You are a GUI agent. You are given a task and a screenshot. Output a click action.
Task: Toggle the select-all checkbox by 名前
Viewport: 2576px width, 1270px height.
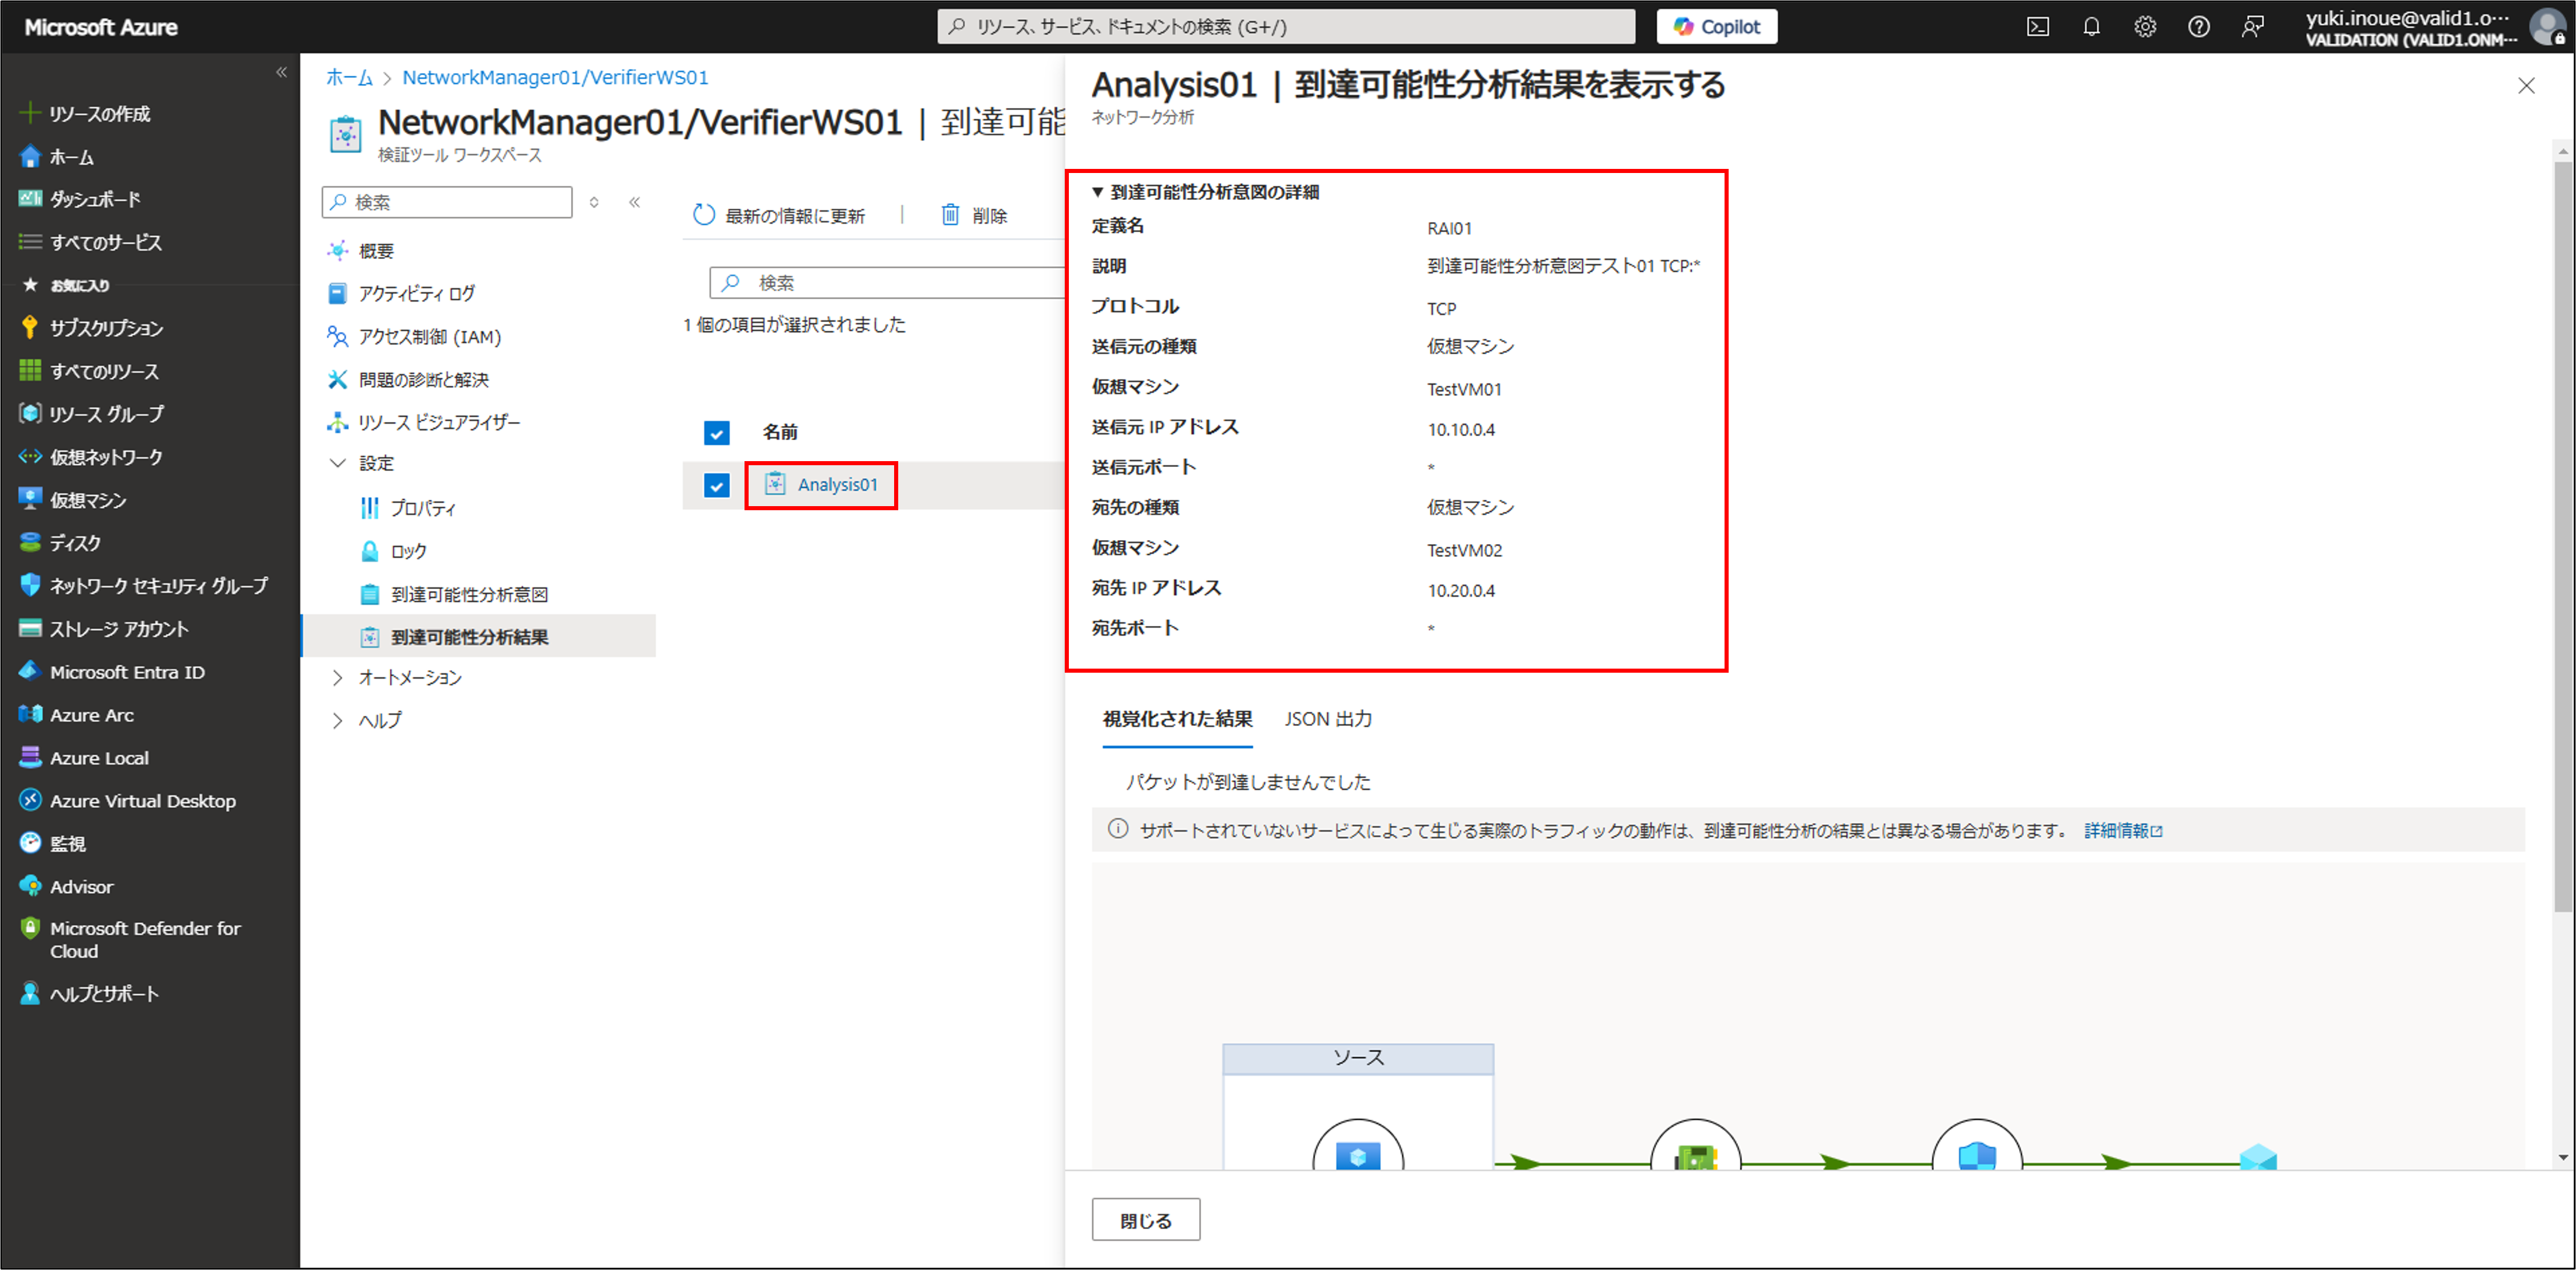(x=717, y=433)
